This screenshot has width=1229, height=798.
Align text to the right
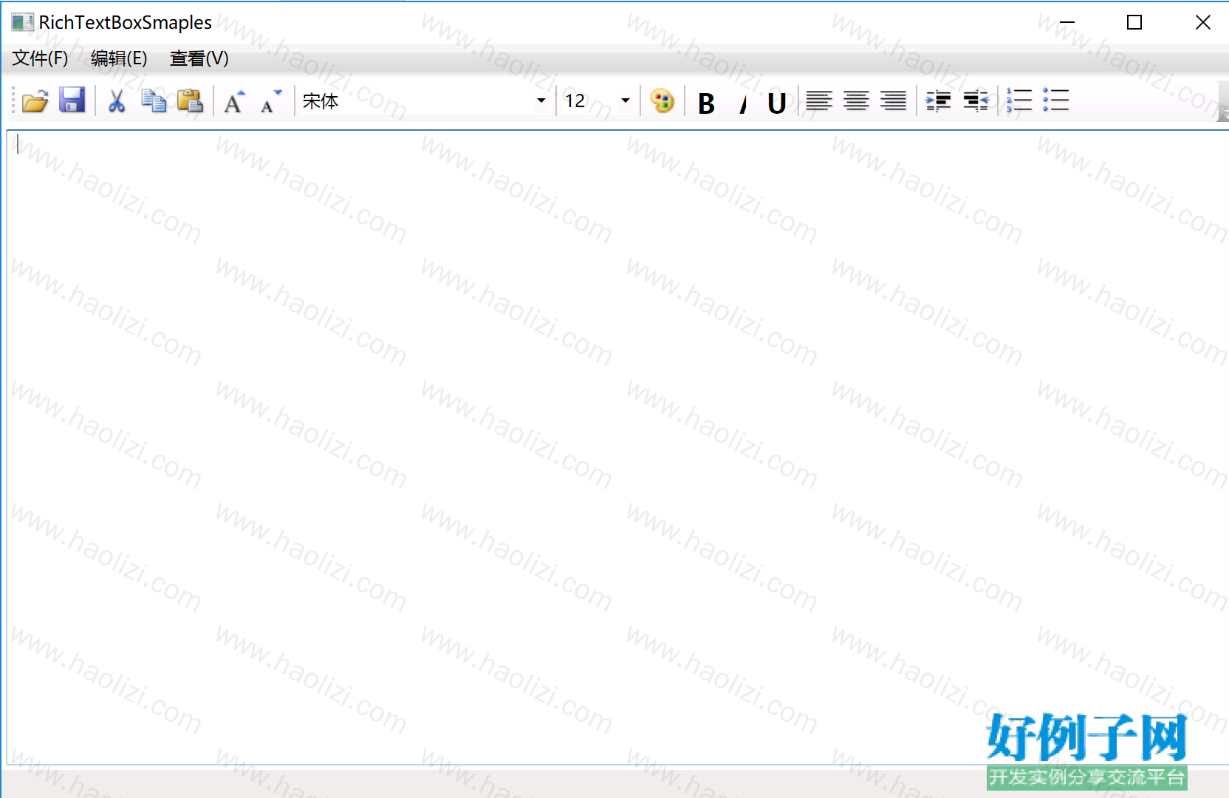pos(894,100)
